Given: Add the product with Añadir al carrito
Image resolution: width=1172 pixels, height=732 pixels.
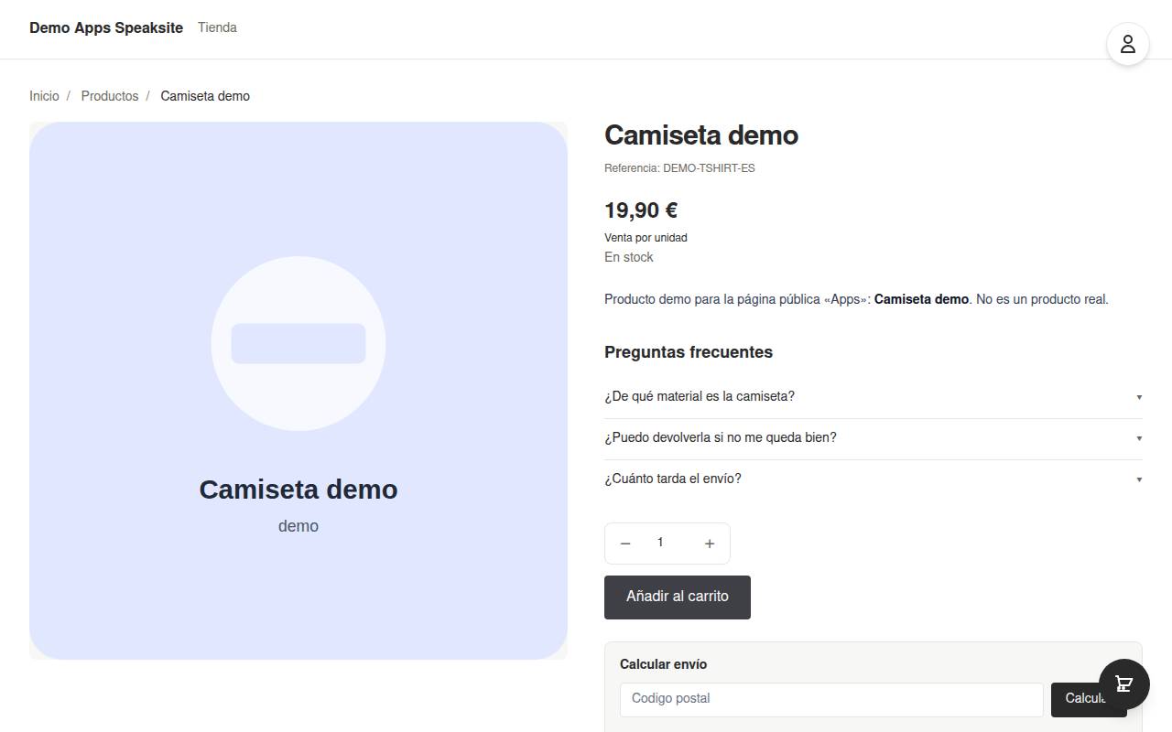Looking at the screenshot, I should [678, 597].
